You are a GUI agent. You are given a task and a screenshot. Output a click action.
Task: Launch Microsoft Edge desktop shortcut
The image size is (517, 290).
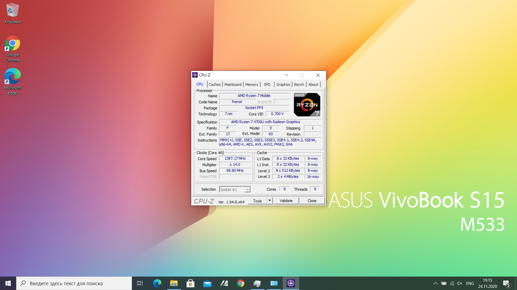[12, 82]
